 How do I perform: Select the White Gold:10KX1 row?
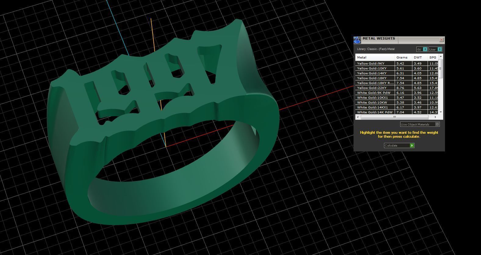tap(397, 97)
